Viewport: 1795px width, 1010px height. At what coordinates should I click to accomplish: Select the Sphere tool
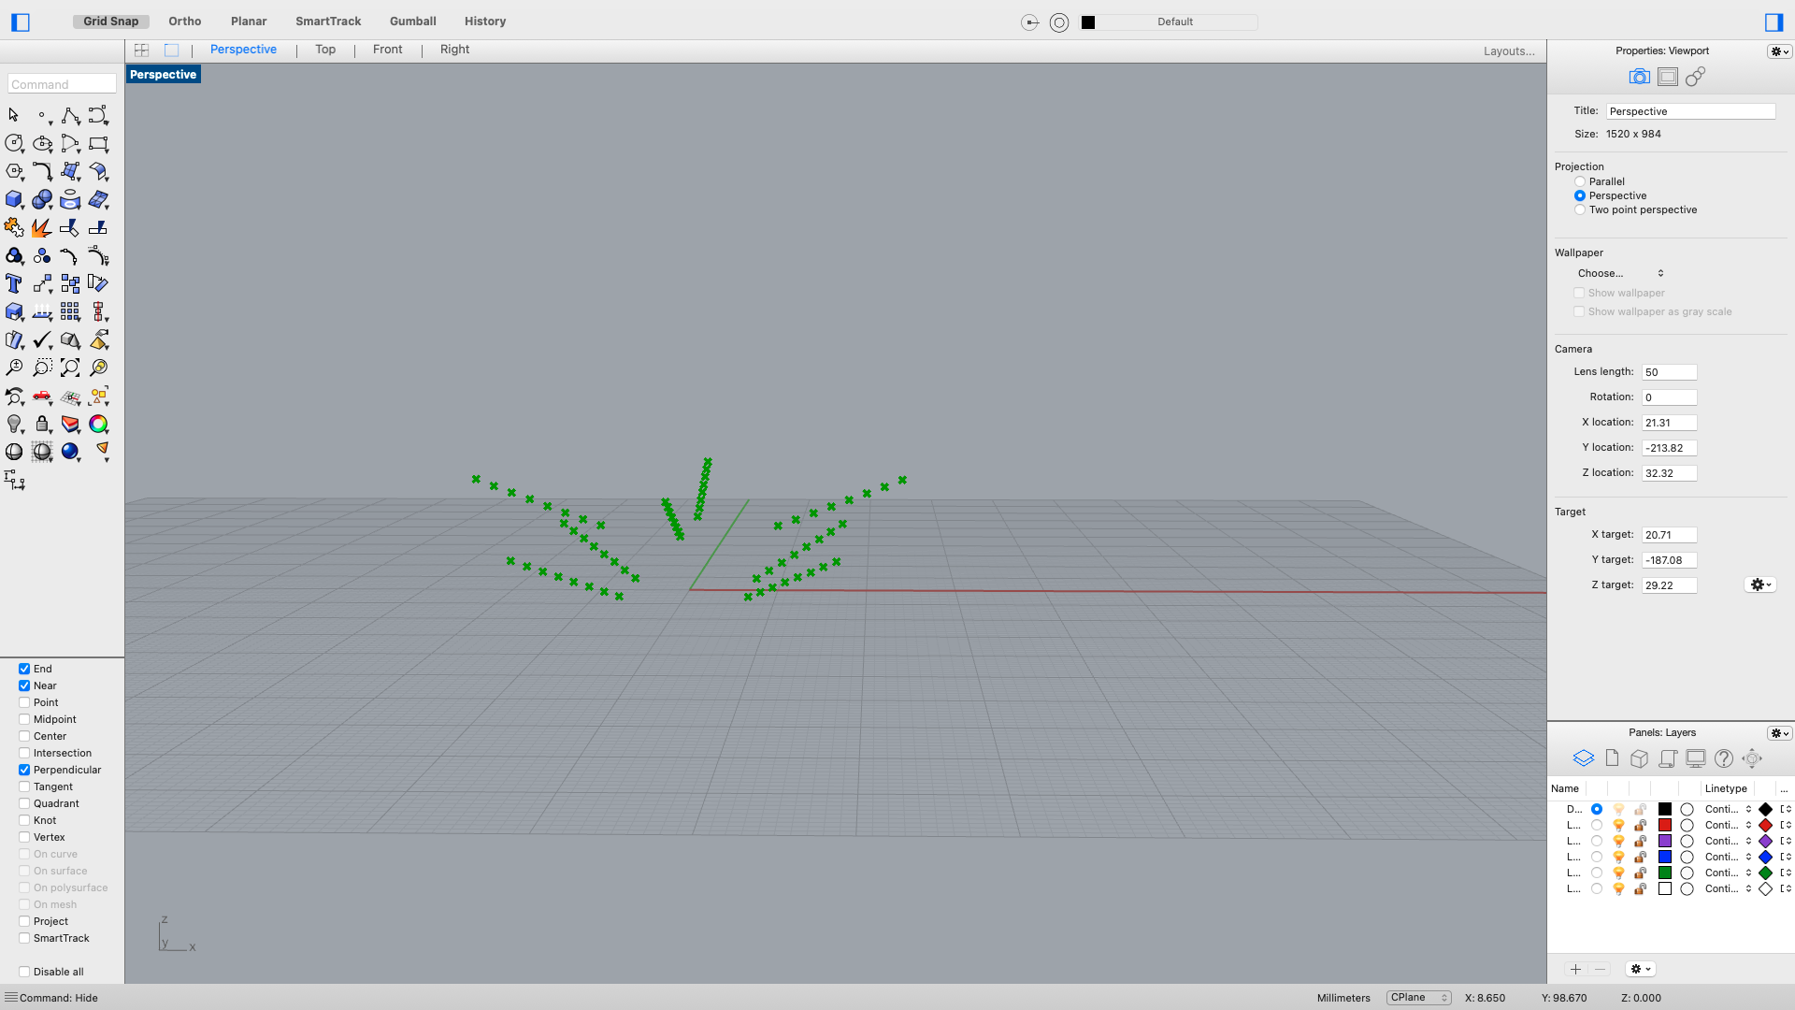[42, 199]
